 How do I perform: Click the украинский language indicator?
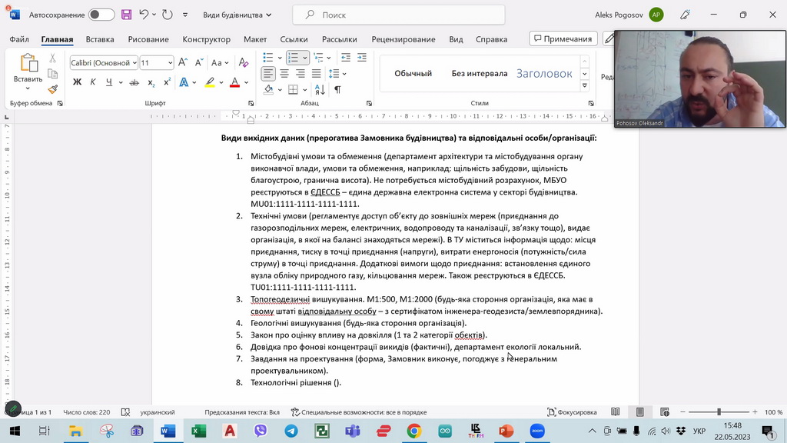[x=158, y=412]
